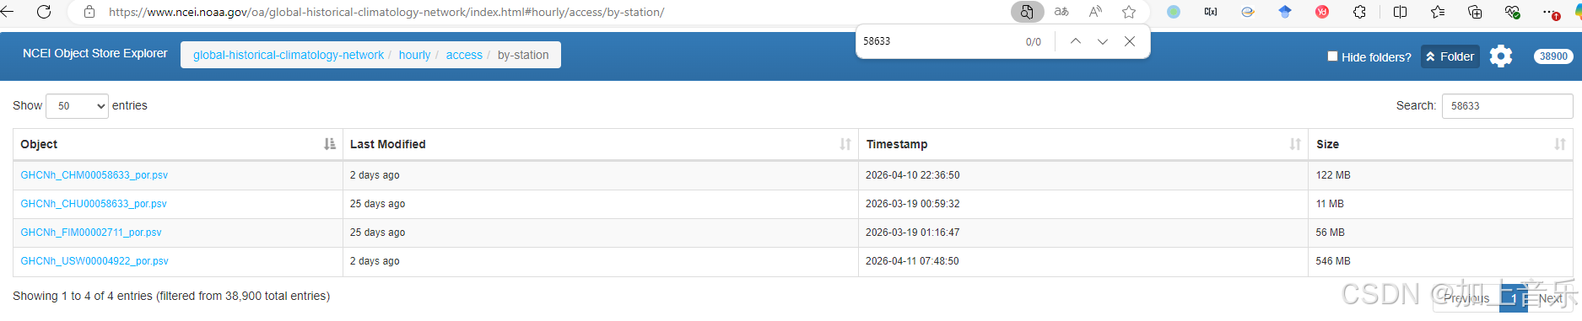
Task: Download GHCNh_CHM00058633_por.psv file
Action: click(x=94, y=175)
